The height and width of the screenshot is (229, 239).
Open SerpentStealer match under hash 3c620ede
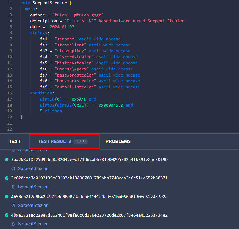pos(33,187)
